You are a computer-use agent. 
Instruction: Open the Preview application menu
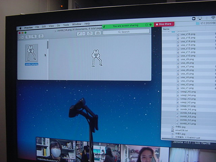(28, 28)
